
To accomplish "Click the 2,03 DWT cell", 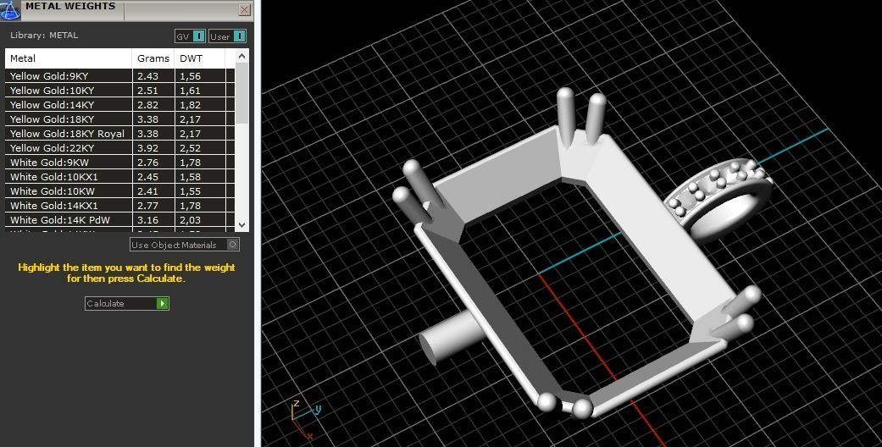I will pos(200,220).
